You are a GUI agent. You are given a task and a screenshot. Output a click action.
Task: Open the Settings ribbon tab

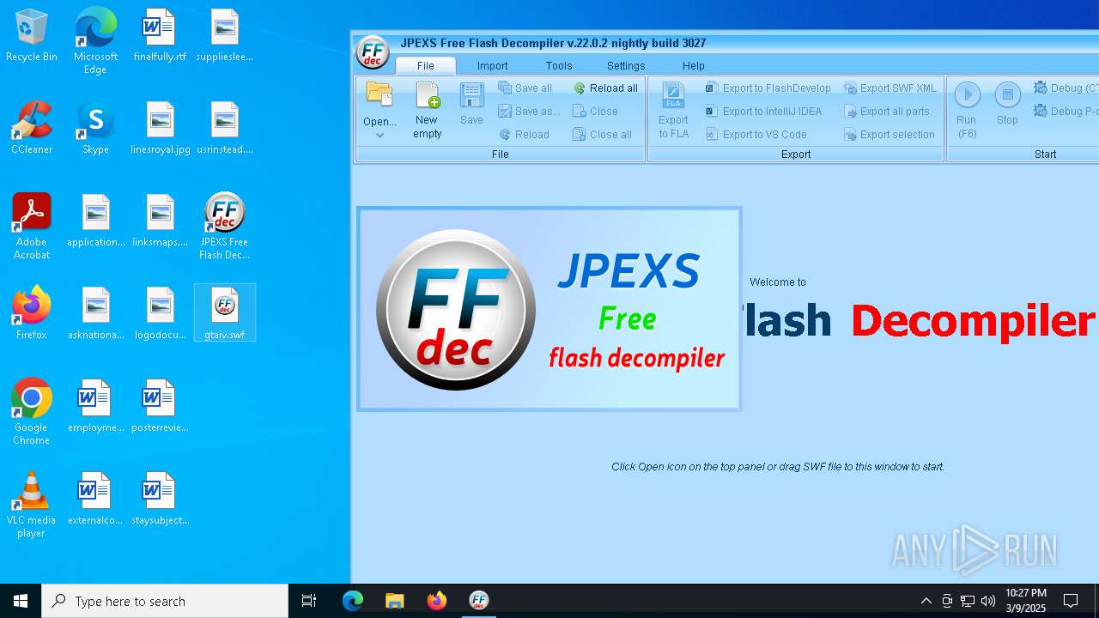pyautogui.click(x=626, y=66)
